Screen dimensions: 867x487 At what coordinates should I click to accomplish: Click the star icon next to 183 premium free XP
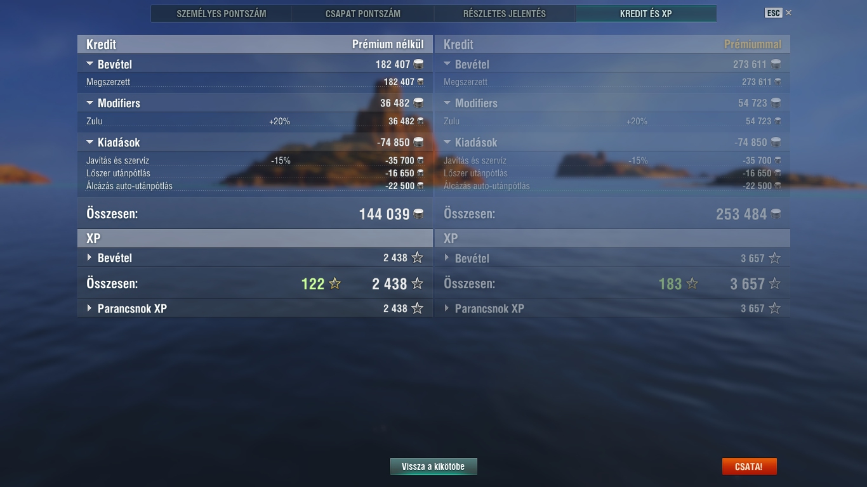pyautogui.click(x=692, y=284)
